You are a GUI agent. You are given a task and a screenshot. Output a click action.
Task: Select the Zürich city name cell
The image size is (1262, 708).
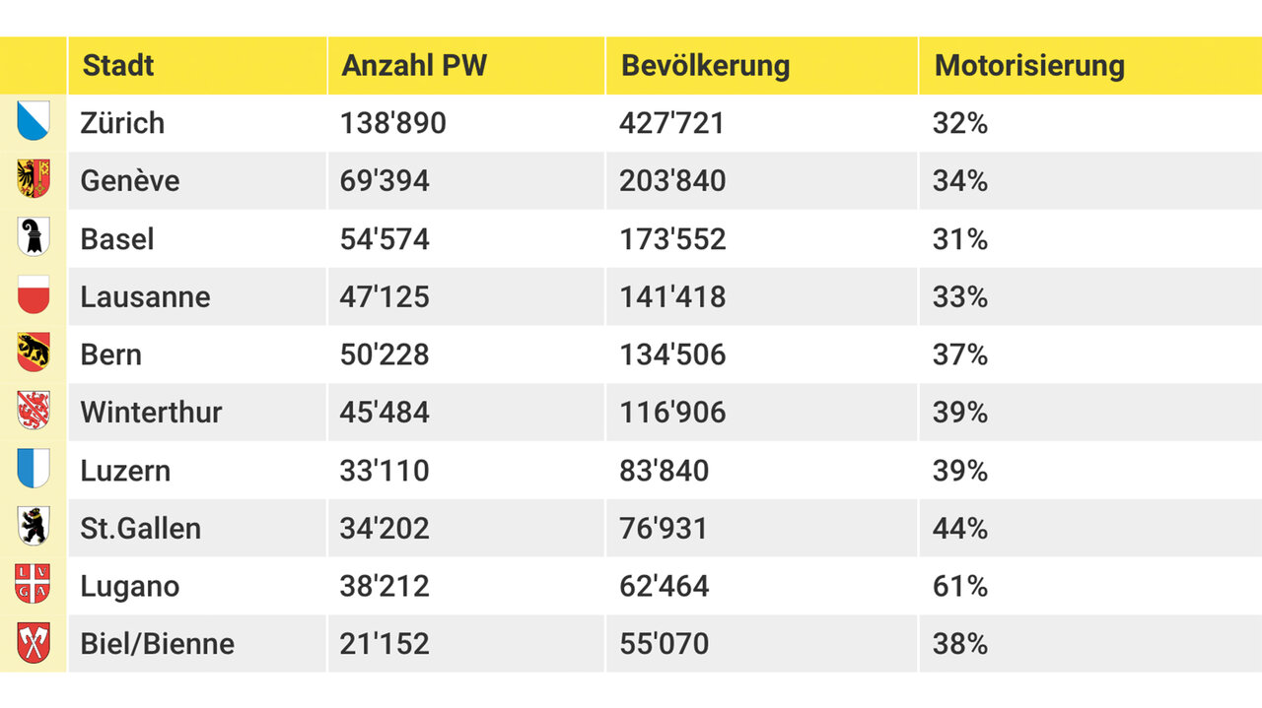(122, 123)
